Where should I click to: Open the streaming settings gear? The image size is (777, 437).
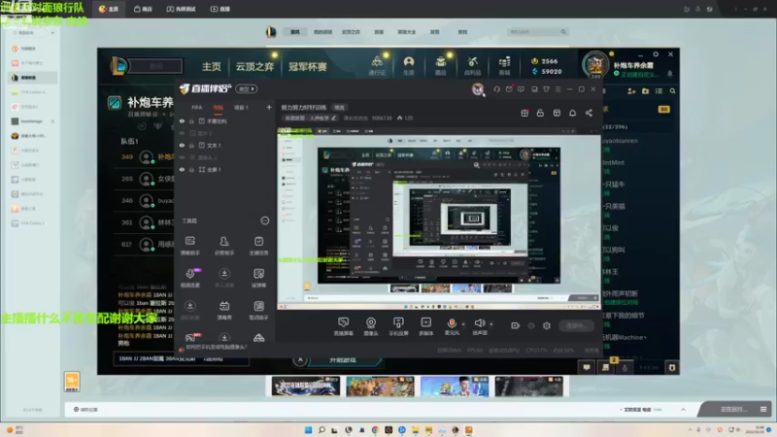pos(547,325)
